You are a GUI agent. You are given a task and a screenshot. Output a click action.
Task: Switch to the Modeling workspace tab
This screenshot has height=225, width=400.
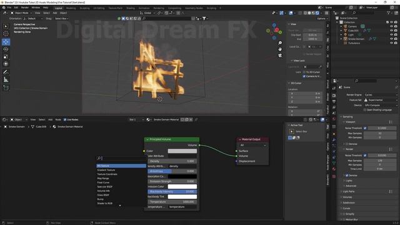pyautogui.click(x=71, y=8)
